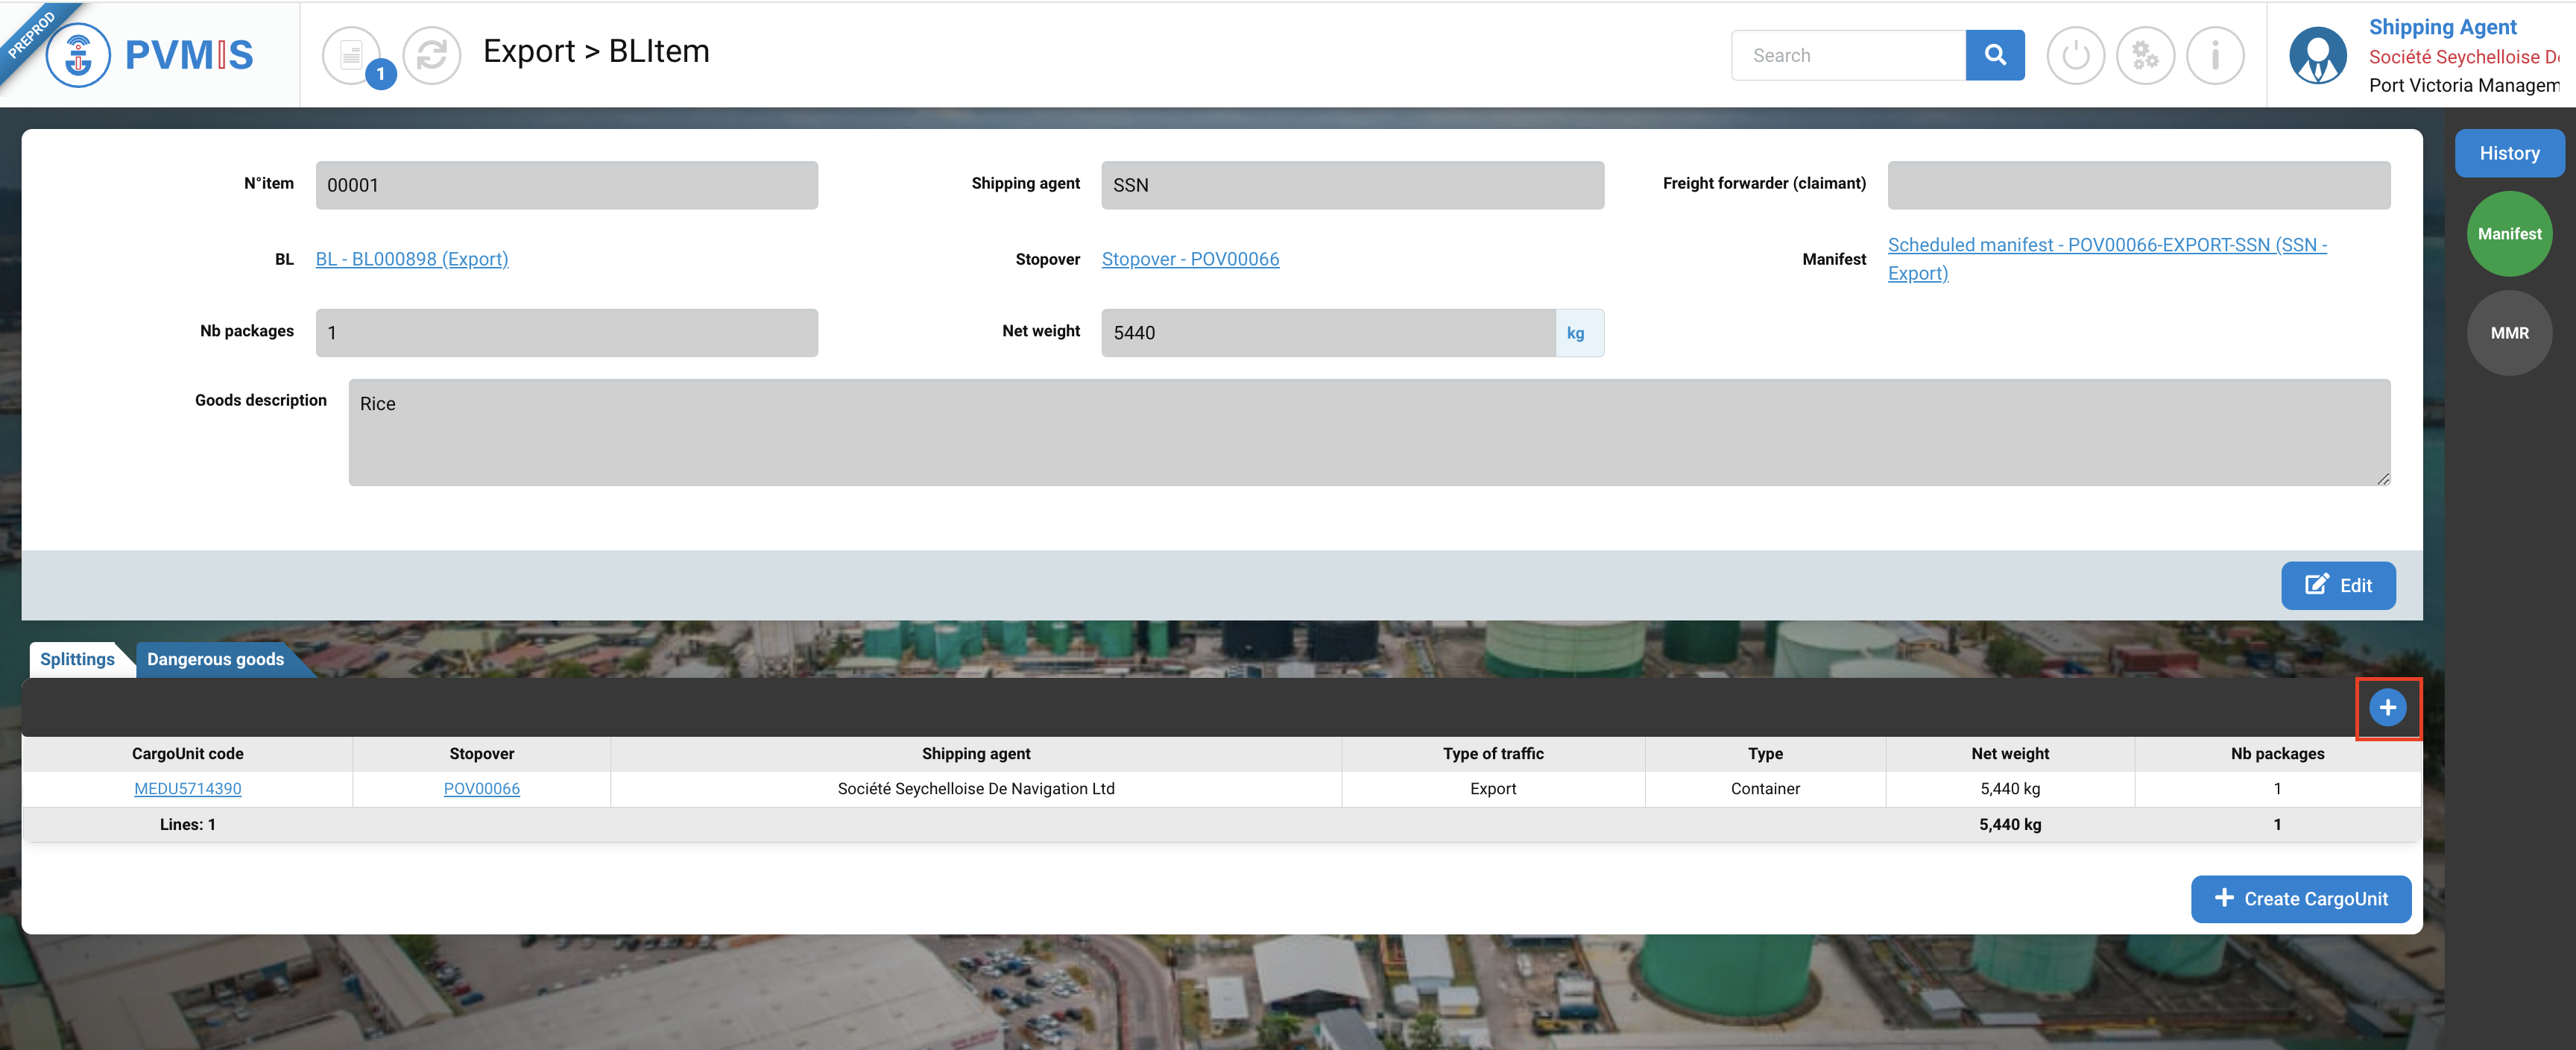The width and height of the screenshot is (2576, 1050).
Task: Open the History side button
Action: click(x=2508, y=153)
